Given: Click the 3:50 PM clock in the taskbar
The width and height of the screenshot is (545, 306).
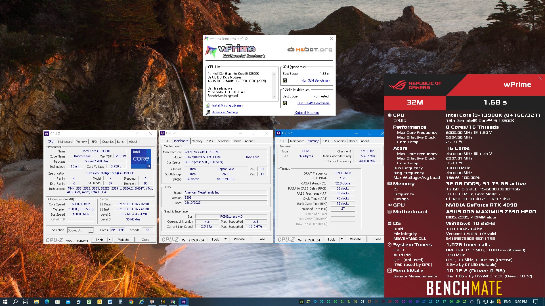Looking at the screenshot, I should (x=521, y=302).
